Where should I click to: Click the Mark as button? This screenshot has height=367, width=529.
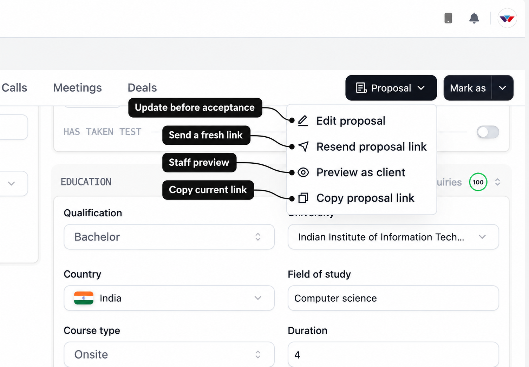tap(468, 88)
